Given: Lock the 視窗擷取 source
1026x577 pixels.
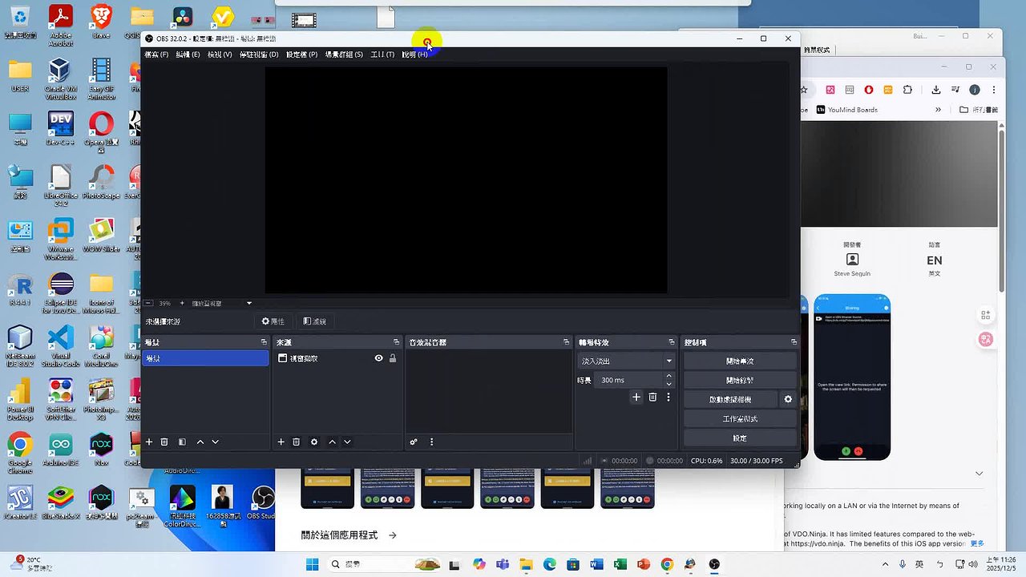Looking at the screenshot, I should tap(392, 358).
